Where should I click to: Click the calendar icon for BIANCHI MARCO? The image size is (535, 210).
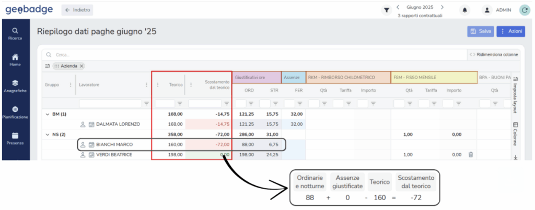(x=91, y=145)
